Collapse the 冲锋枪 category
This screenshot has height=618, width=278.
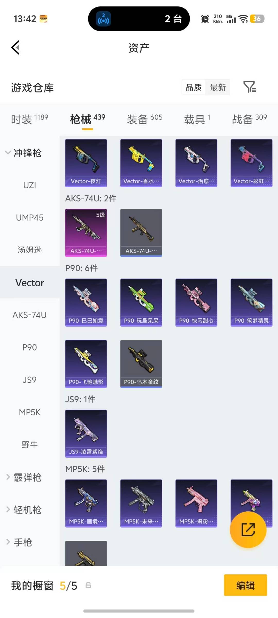tap(24, 153)
